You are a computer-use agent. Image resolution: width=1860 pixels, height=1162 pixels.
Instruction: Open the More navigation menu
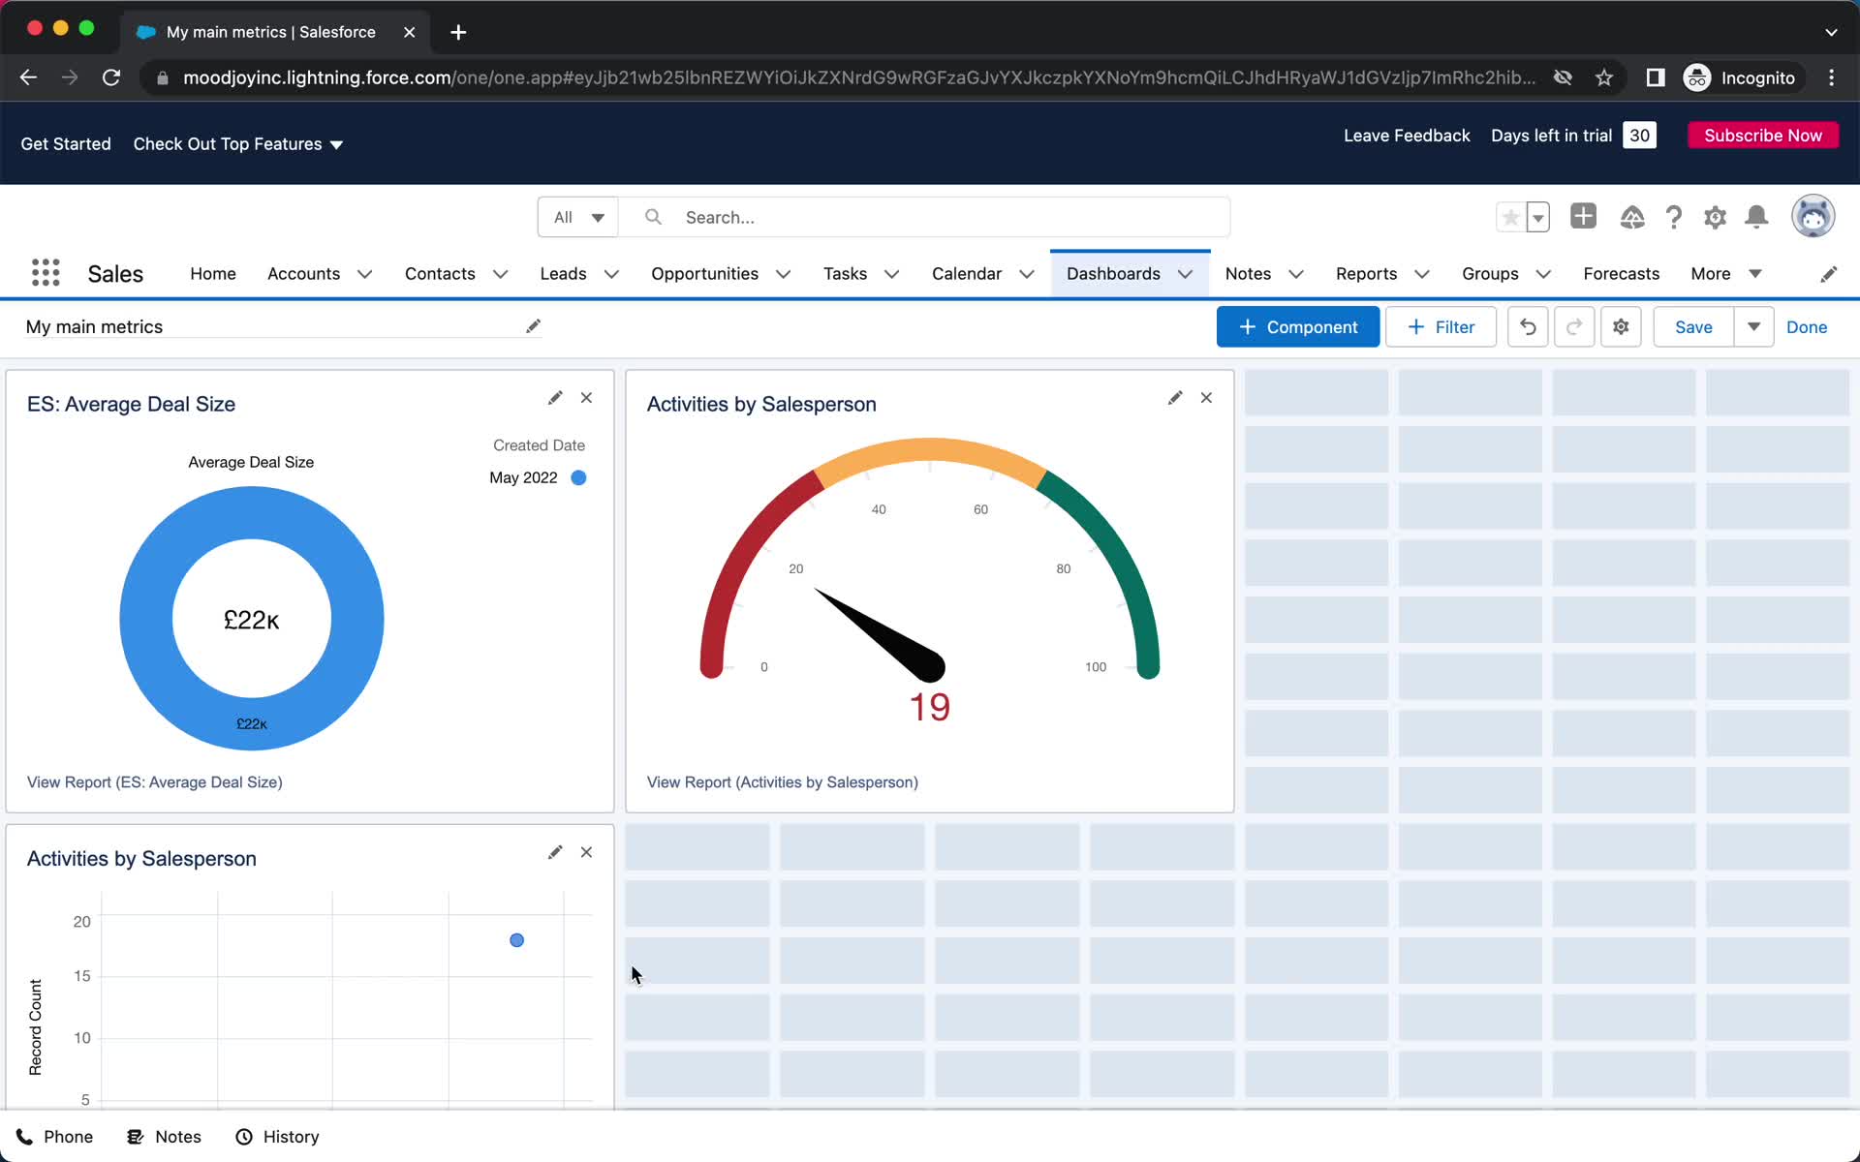point(1725,274)
